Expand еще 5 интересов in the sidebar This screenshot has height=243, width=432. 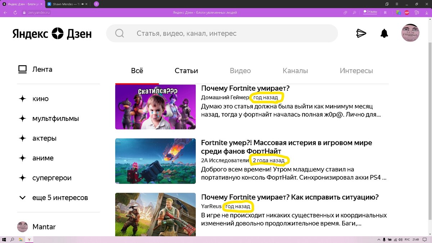point(60,197)
